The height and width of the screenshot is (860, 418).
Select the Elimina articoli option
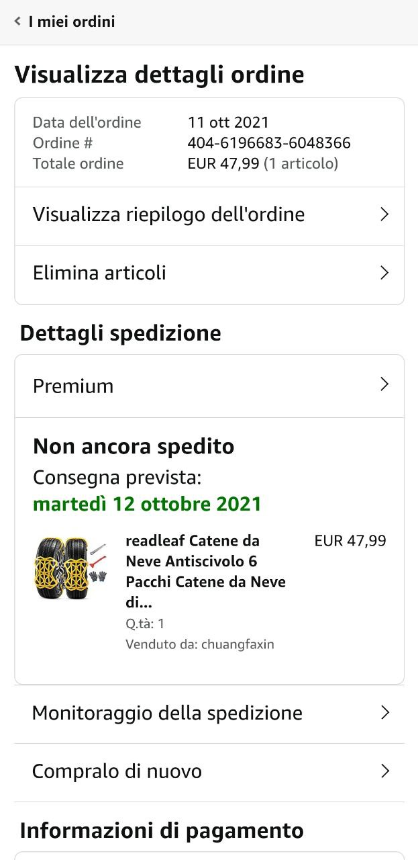pyautogui.click(x=99, y=273)
